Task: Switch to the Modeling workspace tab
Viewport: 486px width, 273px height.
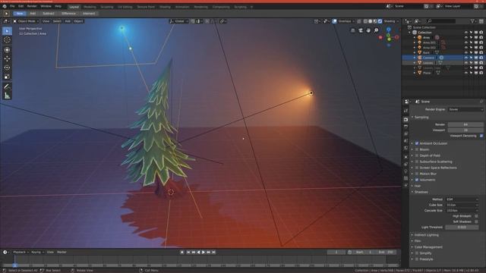Action: 90,7
